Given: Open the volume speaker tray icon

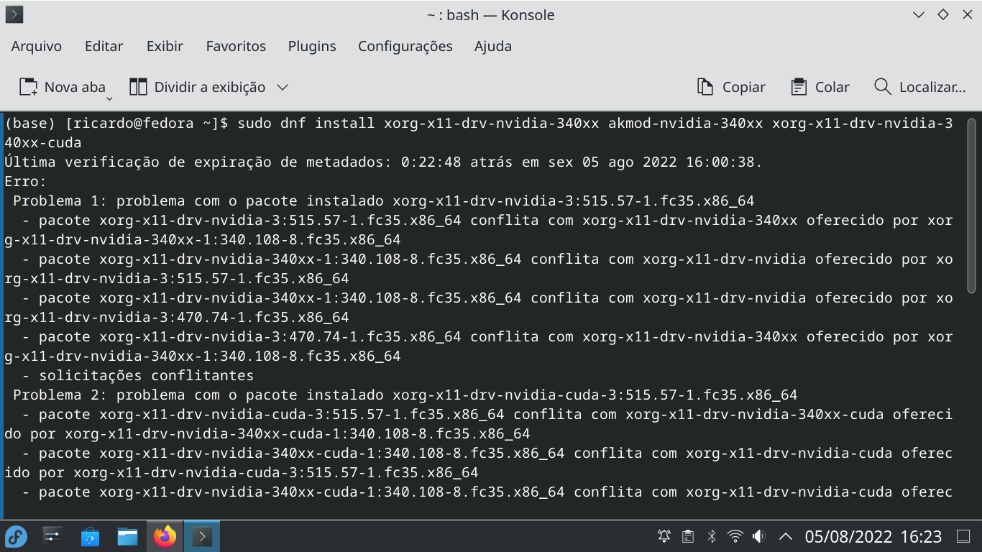Looking at the screenshot, I should coord(758,536).
